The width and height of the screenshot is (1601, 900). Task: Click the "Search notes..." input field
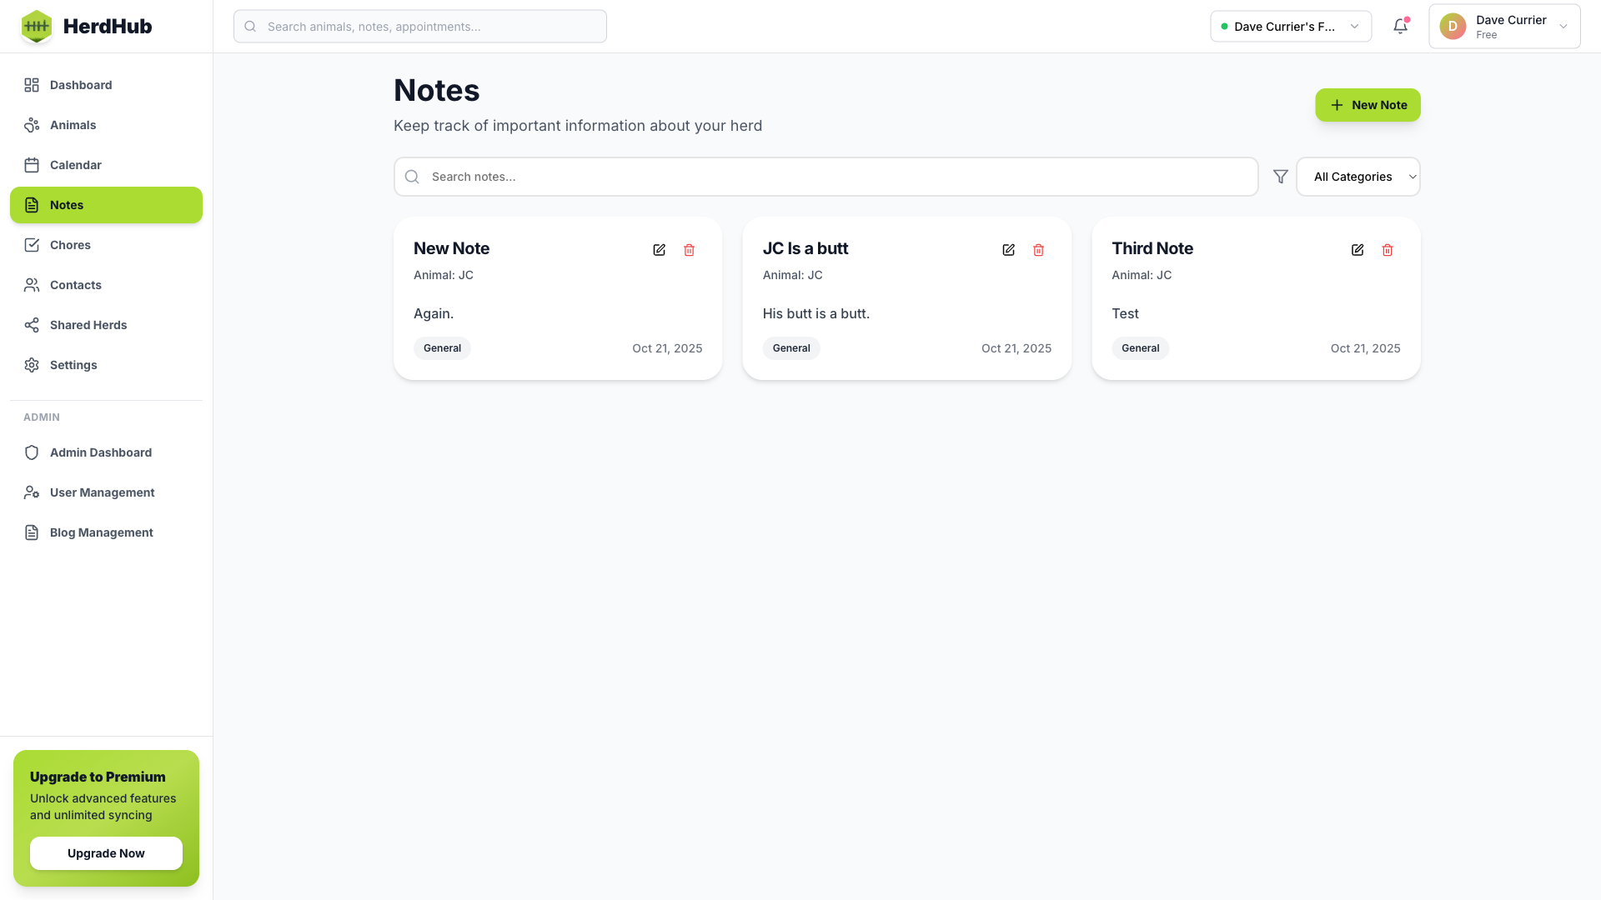[826, 176]
